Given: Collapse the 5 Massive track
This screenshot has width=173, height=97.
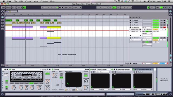Looking at the screenshot, I should 130,38.
